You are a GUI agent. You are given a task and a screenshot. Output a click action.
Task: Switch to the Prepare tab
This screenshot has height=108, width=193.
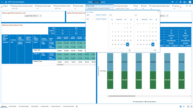90,2
